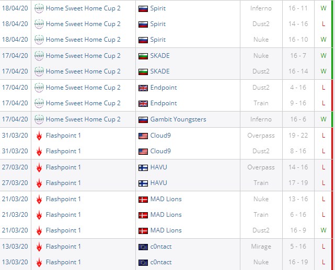Click the Flashpoint logo in the Cloud9 Overpass row
This screenshot has width=335, height=270.
point(39,136)
